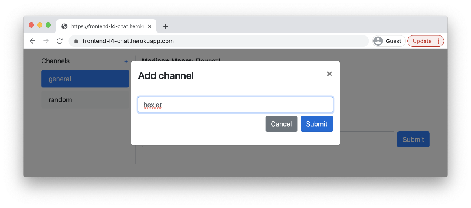Open the Guest profile avatar

pyautogui.click(x=378, y=41)
